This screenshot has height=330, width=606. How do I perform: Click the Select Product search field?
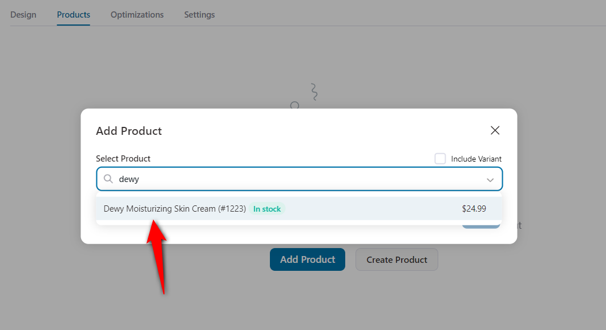300,179
